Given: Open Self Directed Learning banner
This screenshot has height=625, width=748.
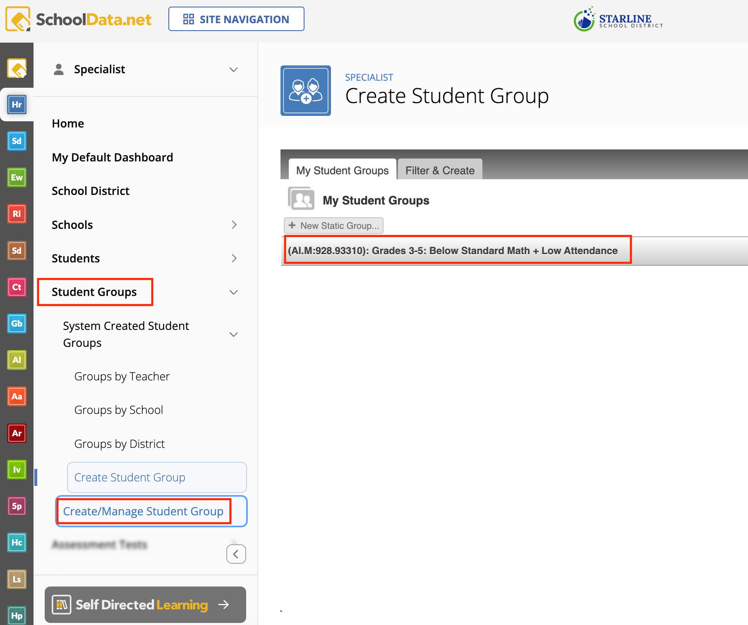Looking at the screenshot, I should click(145, 605).
